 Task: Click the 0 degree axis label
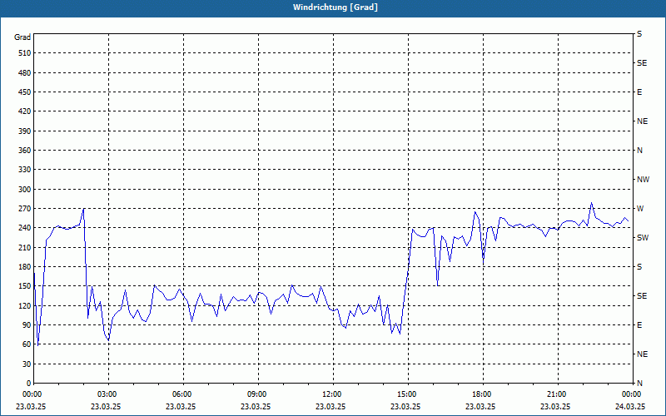28,384
